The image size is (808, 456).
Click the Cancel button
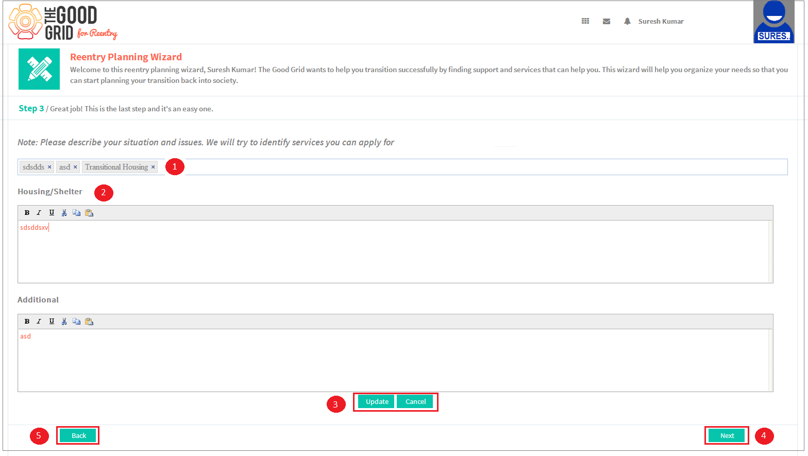[x=415, y=401]
